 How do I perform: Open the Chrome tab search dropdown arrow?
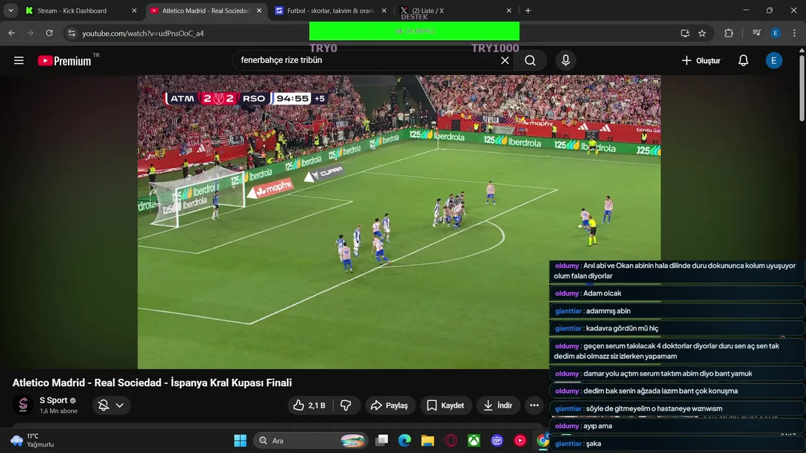(11, 11)
